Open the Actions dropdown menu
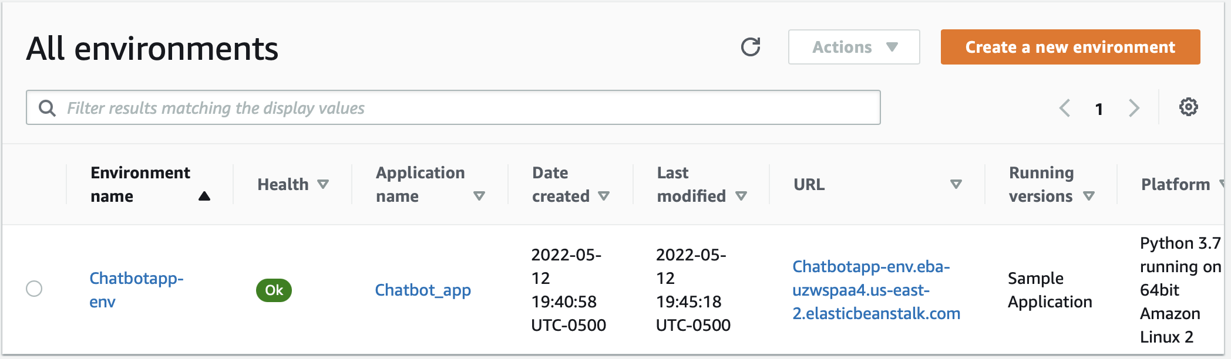This screenshot has width=1231, height=359. pos(853,47)
